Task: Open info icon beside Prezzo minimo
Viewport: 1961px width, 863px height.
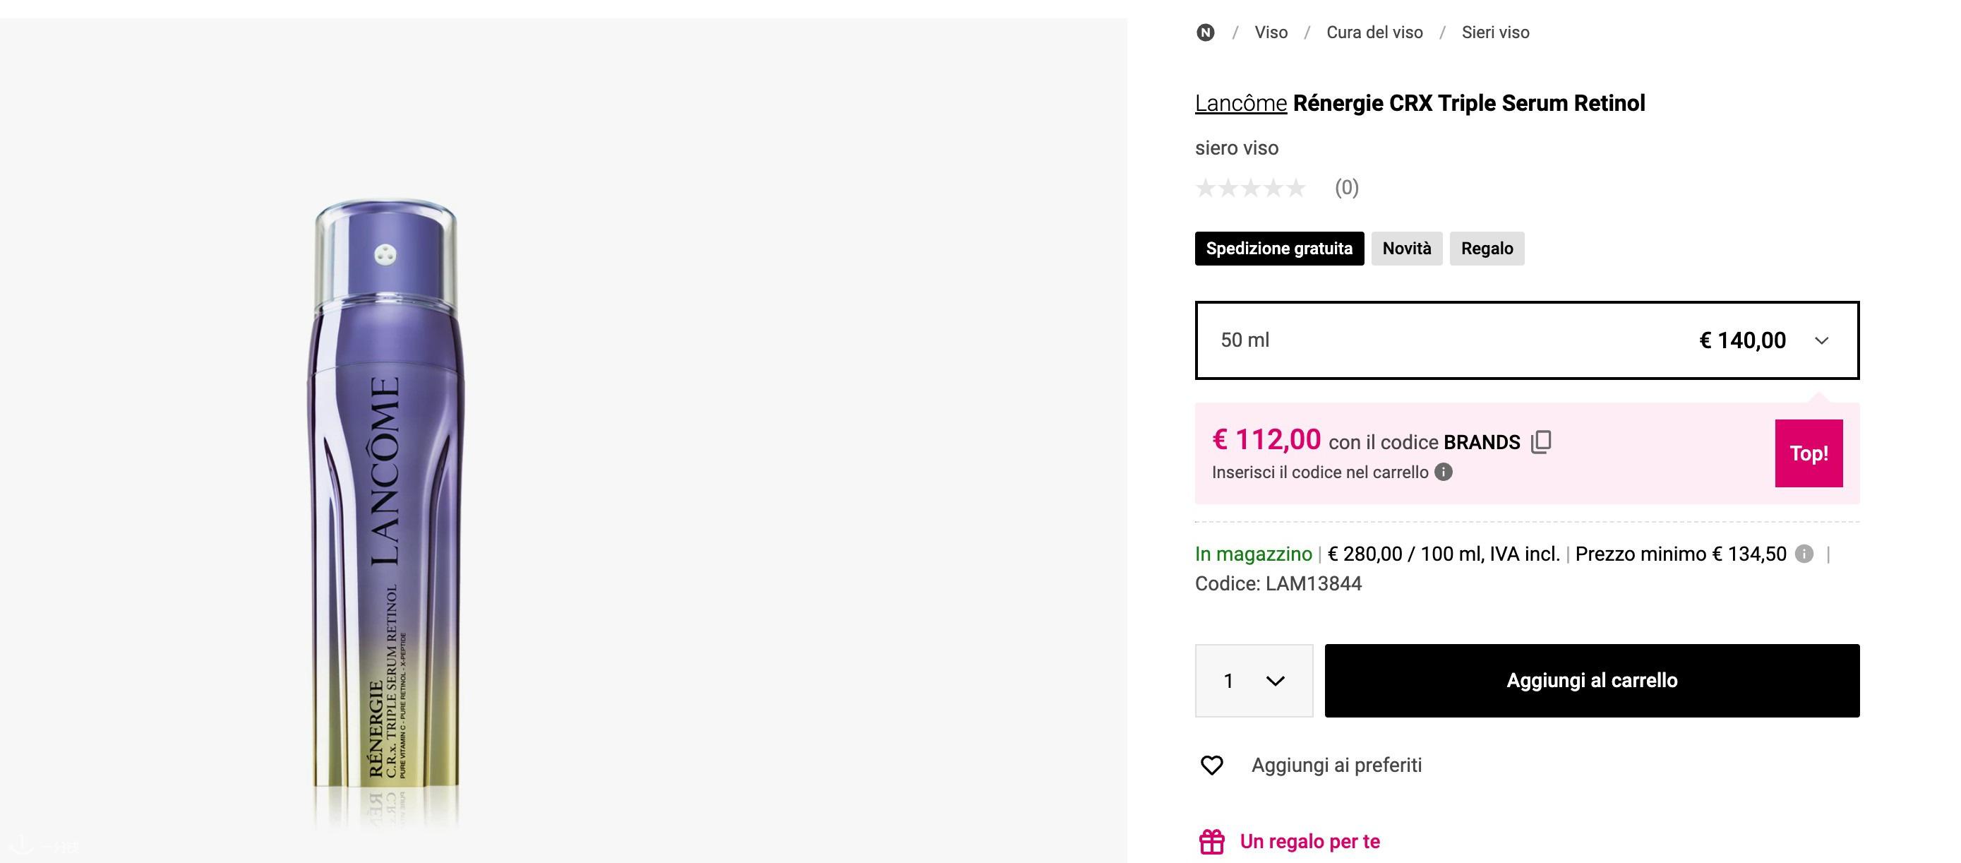Action: 1804,554
